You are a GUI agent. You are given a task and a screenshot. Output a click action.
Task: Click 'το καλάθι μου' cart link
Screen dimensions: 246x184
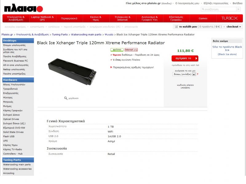pyautogui.click(x=188, y=27)
